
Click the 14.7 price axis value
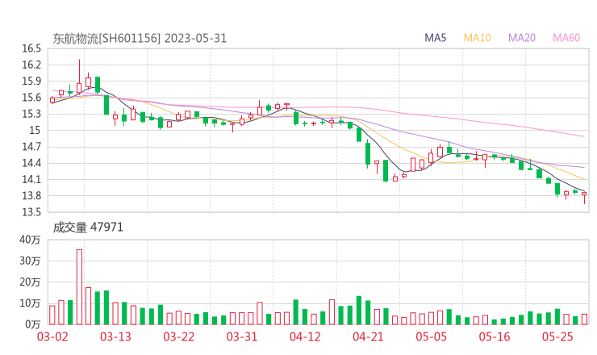(31, 147)
